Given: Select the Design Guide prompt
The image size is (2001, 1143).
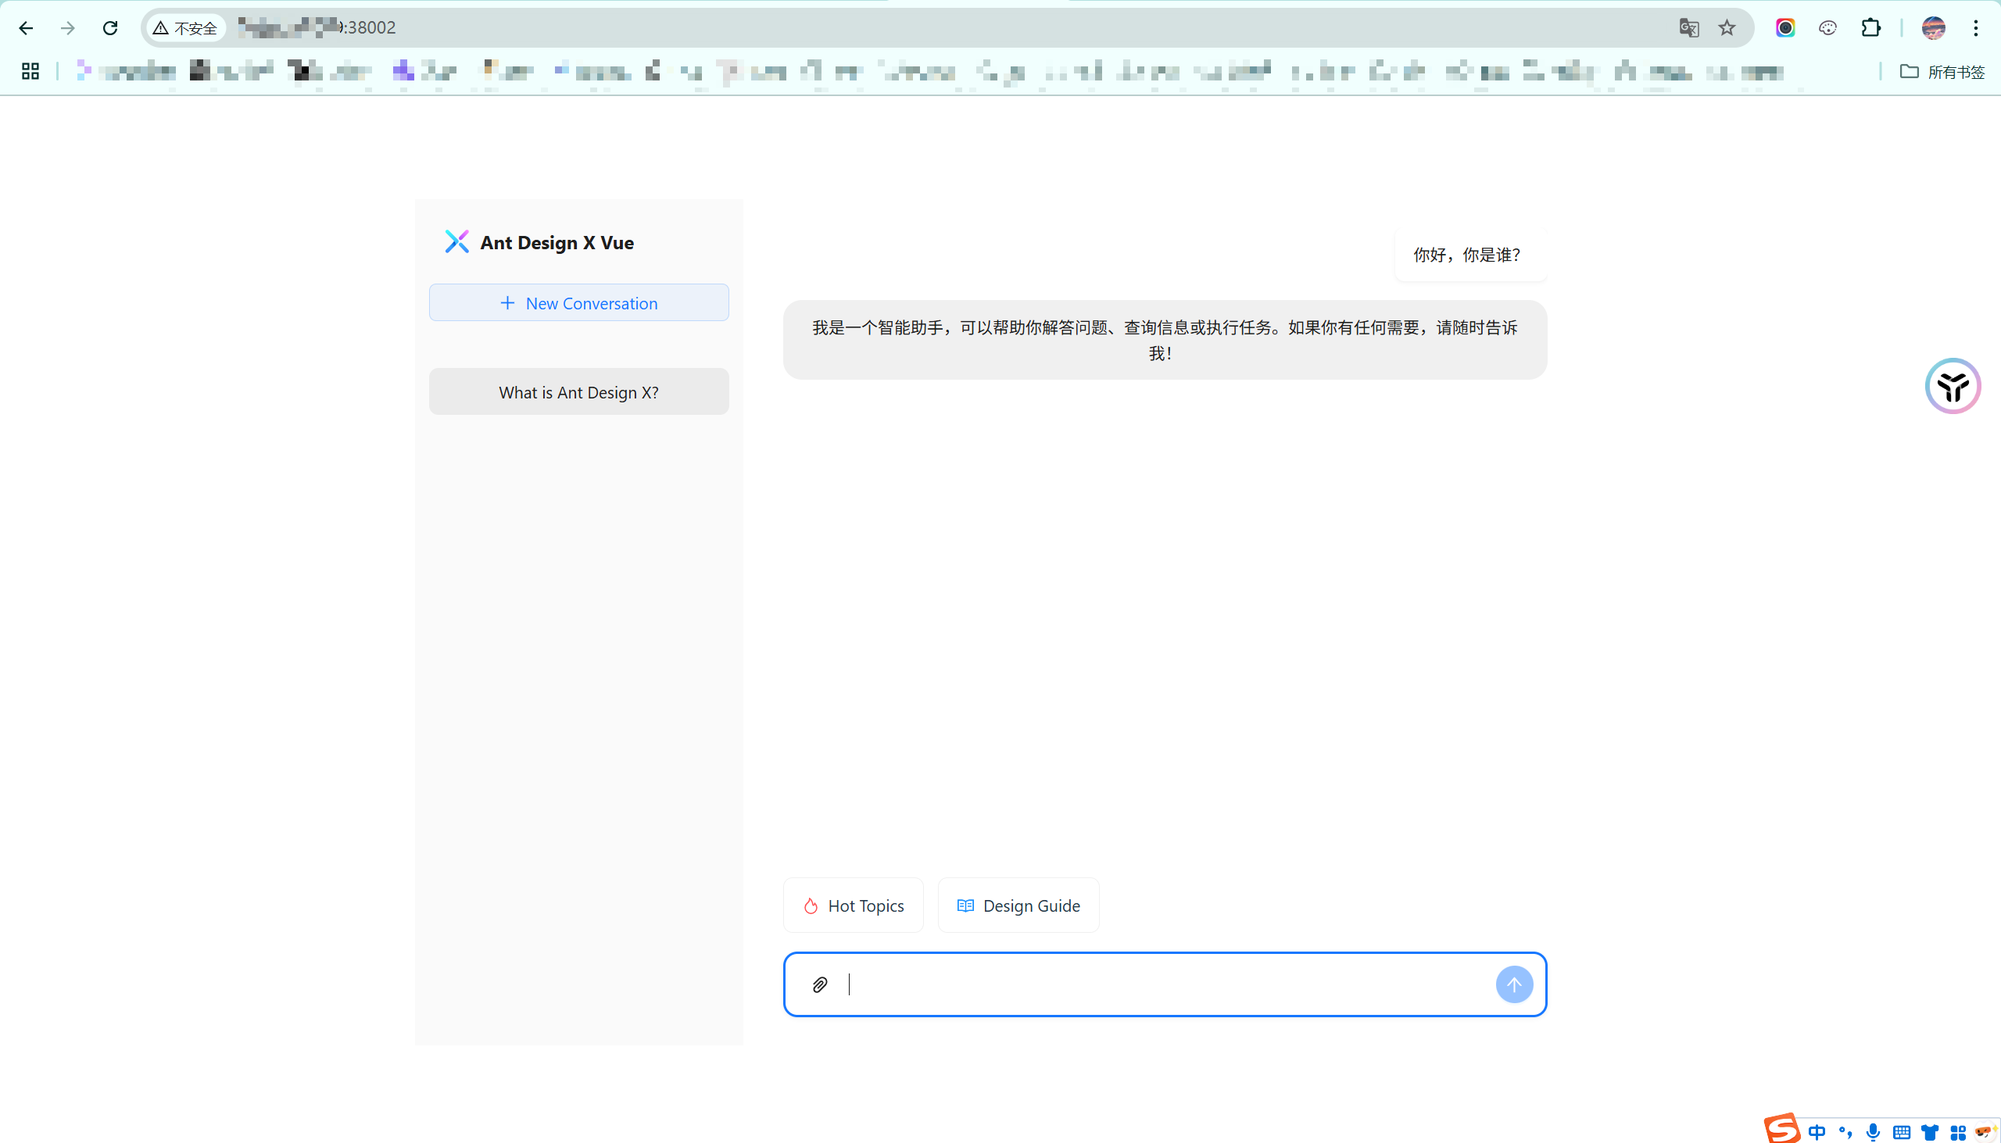Looking at the screenshot, I should tap(1018, 905).
